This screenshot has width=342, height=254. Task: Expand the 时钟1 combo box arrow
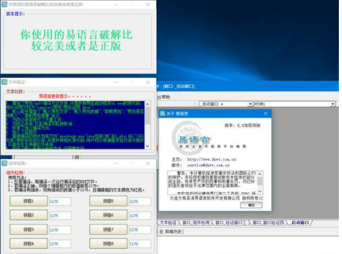tap(333, 104)
